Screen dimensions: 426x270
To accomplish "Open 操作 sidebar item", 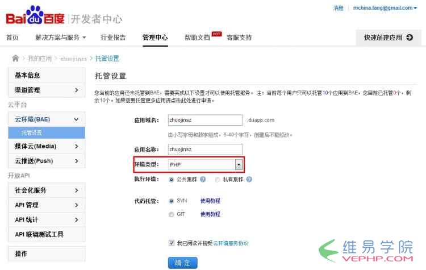I will [x=47, y=254].
